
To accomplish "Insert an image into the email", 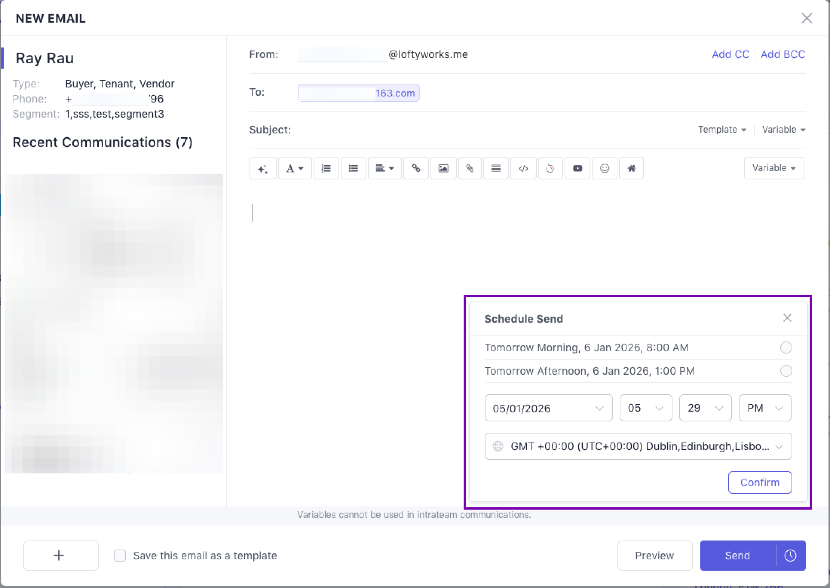I will tap(443, 168).
